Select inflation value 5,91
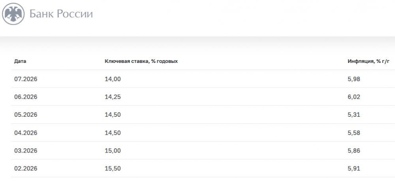The width and height of the screenshot is (395, 182). point(354,169)
